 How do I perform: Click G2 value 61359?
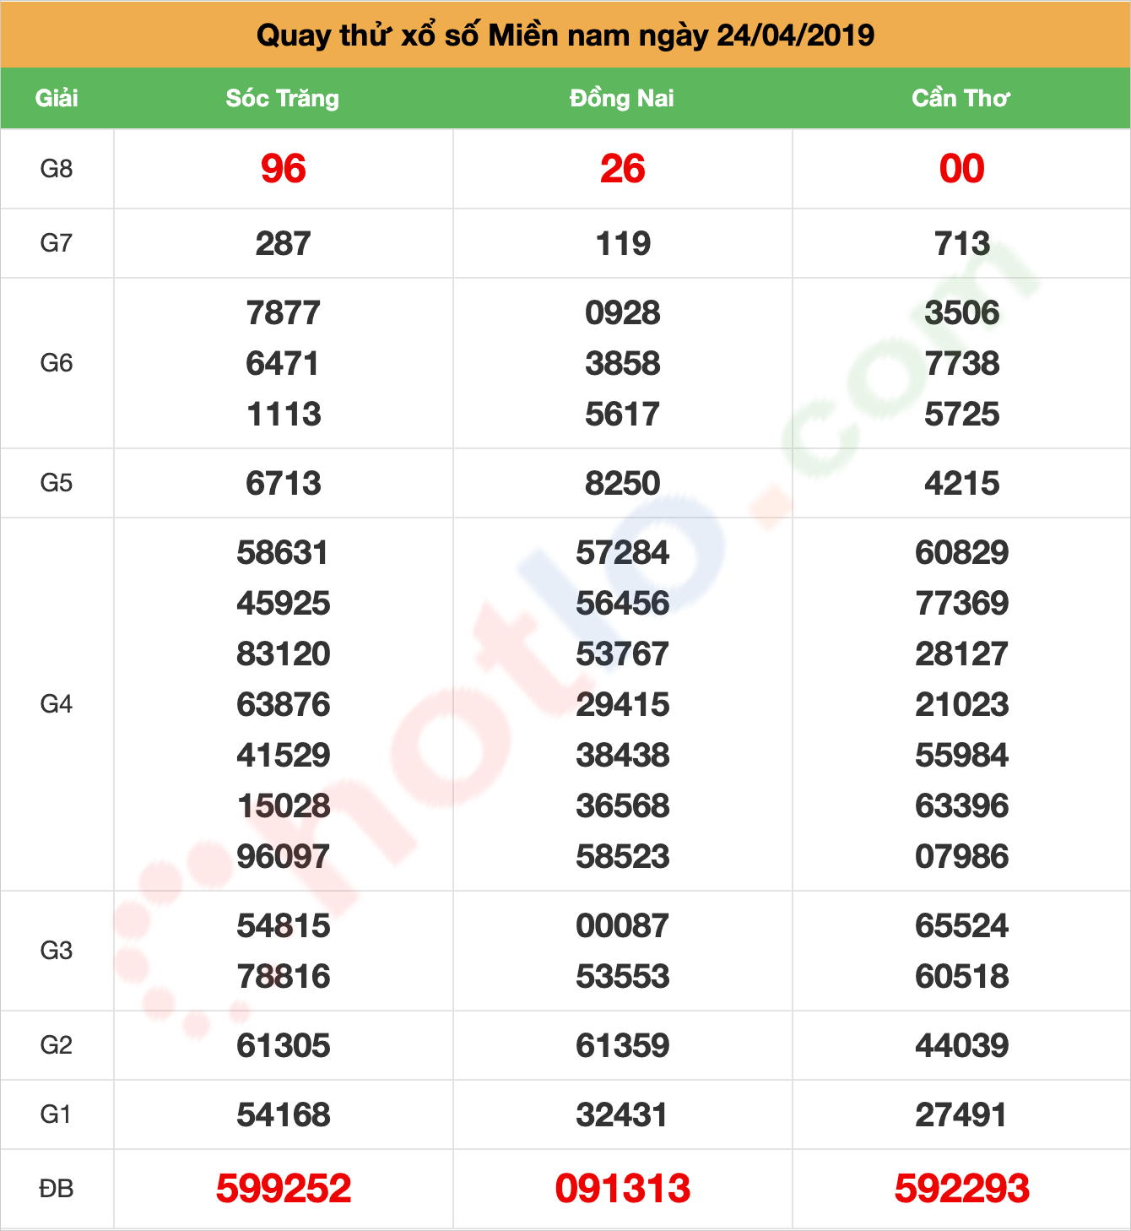coord(623,1046)
